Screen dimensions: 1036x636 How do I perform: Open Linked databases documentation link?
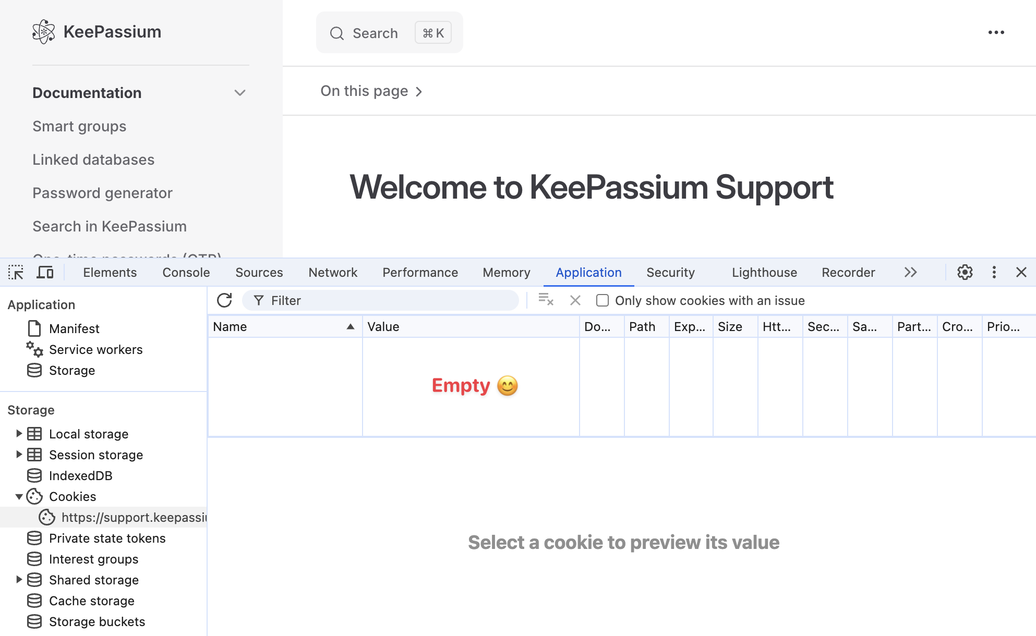click(93, 160)
